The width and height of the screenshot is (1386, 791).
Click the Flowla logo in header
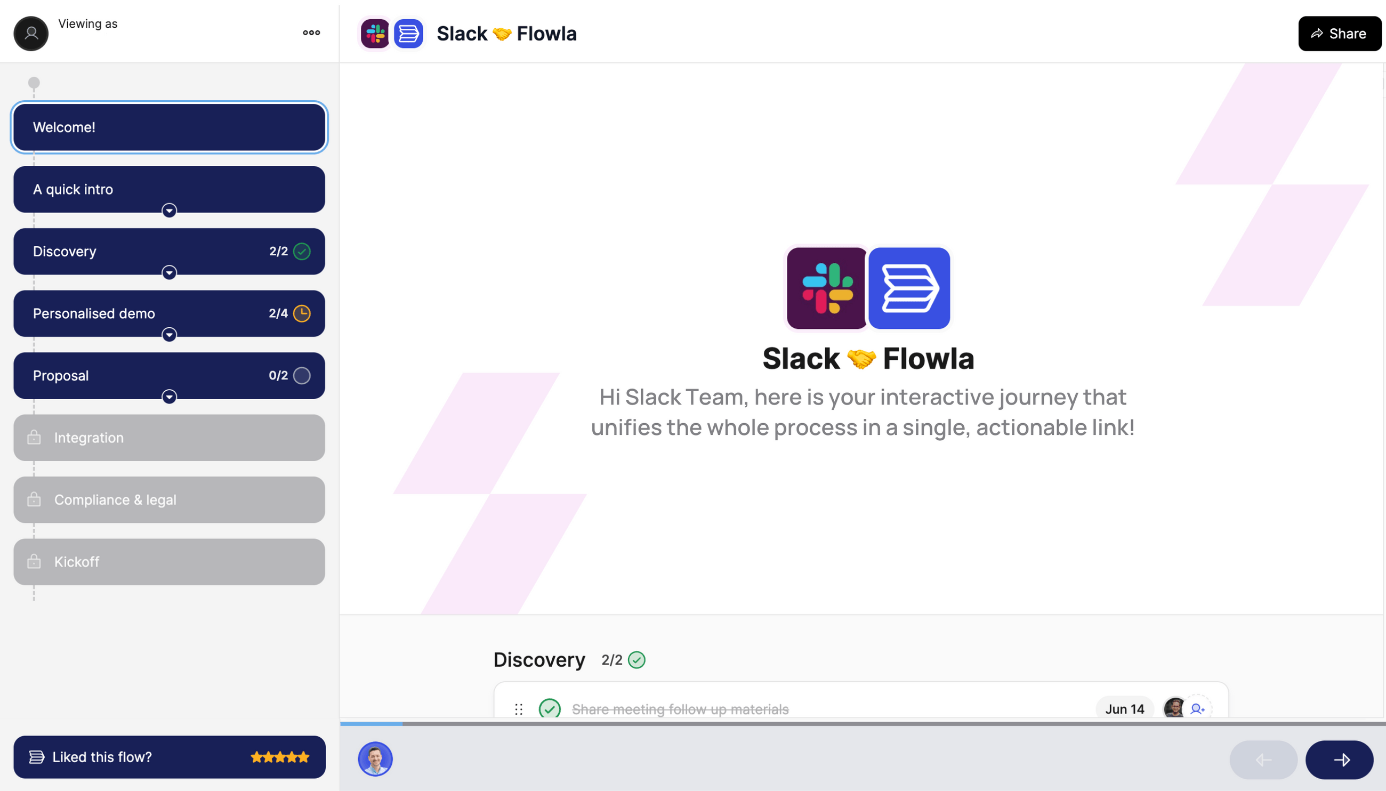click(408, 34)
